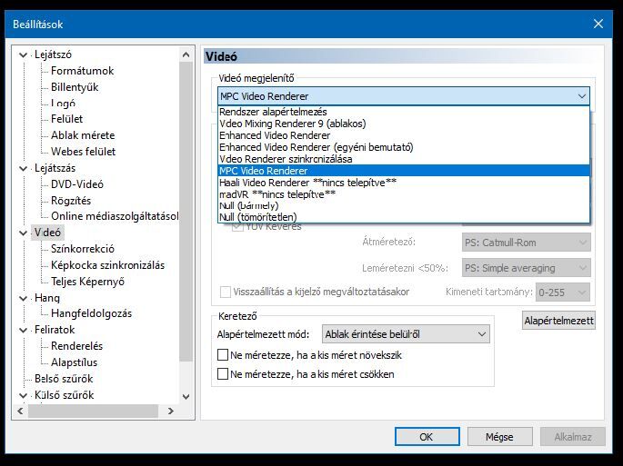Confirm settings with OK
This screenshot has height=466, width=623.
click(427, 437)
